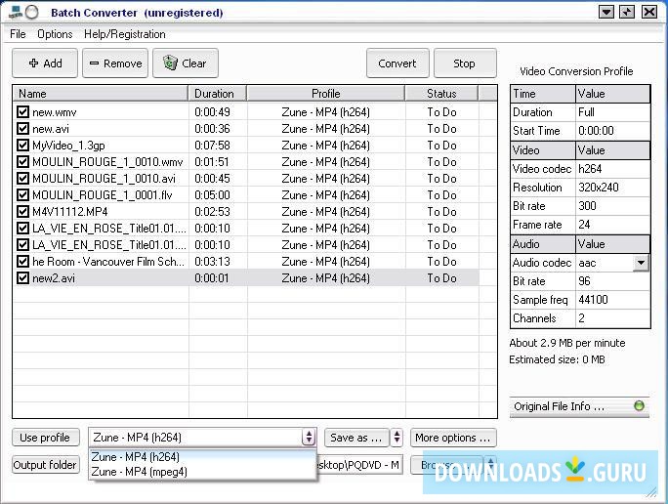Toggle the MOULIN_ROUGE_1_0010.avi checkbox
The height and width of the screenshot is (504, 668).
coord(22,179)
